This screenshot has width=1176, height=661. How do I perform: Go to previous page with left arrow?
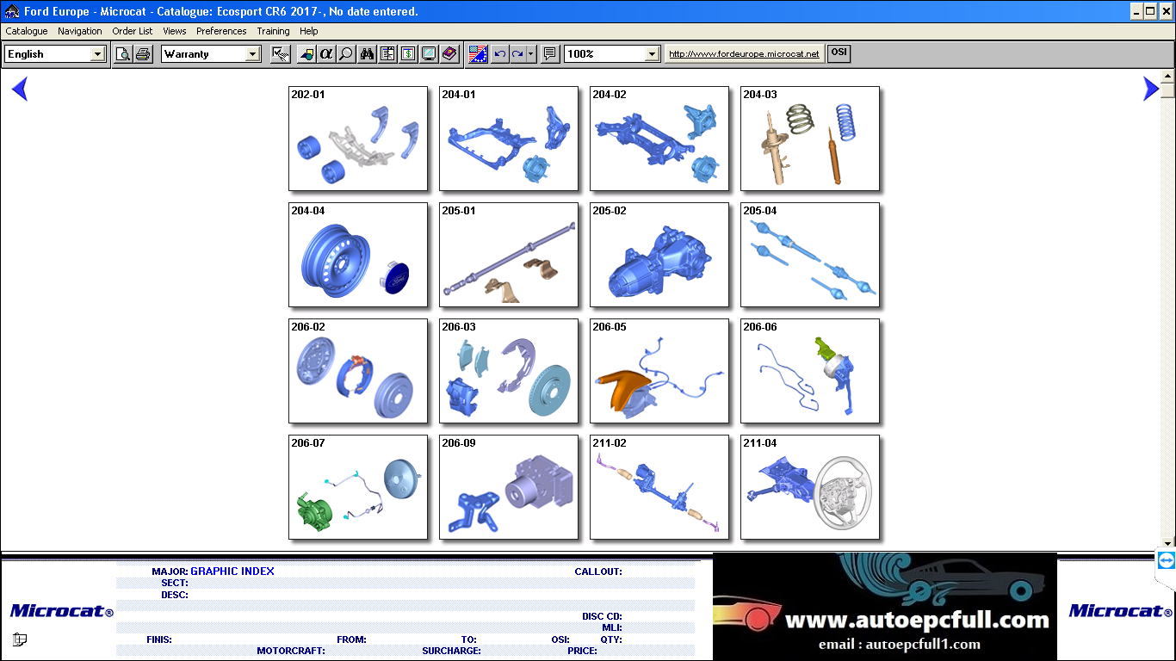20,89
